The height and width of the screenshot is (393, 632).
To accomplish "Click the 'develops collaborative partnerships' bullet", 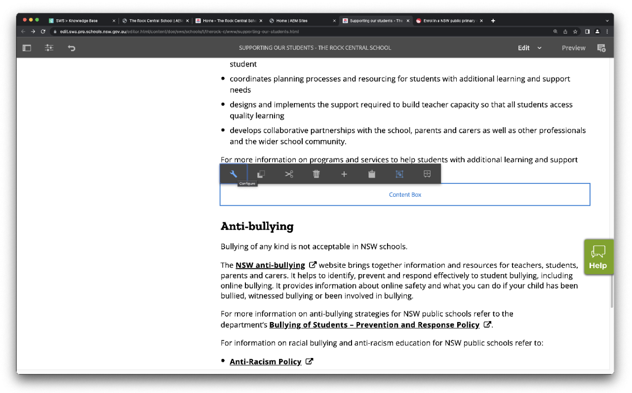I will point(408,136).
